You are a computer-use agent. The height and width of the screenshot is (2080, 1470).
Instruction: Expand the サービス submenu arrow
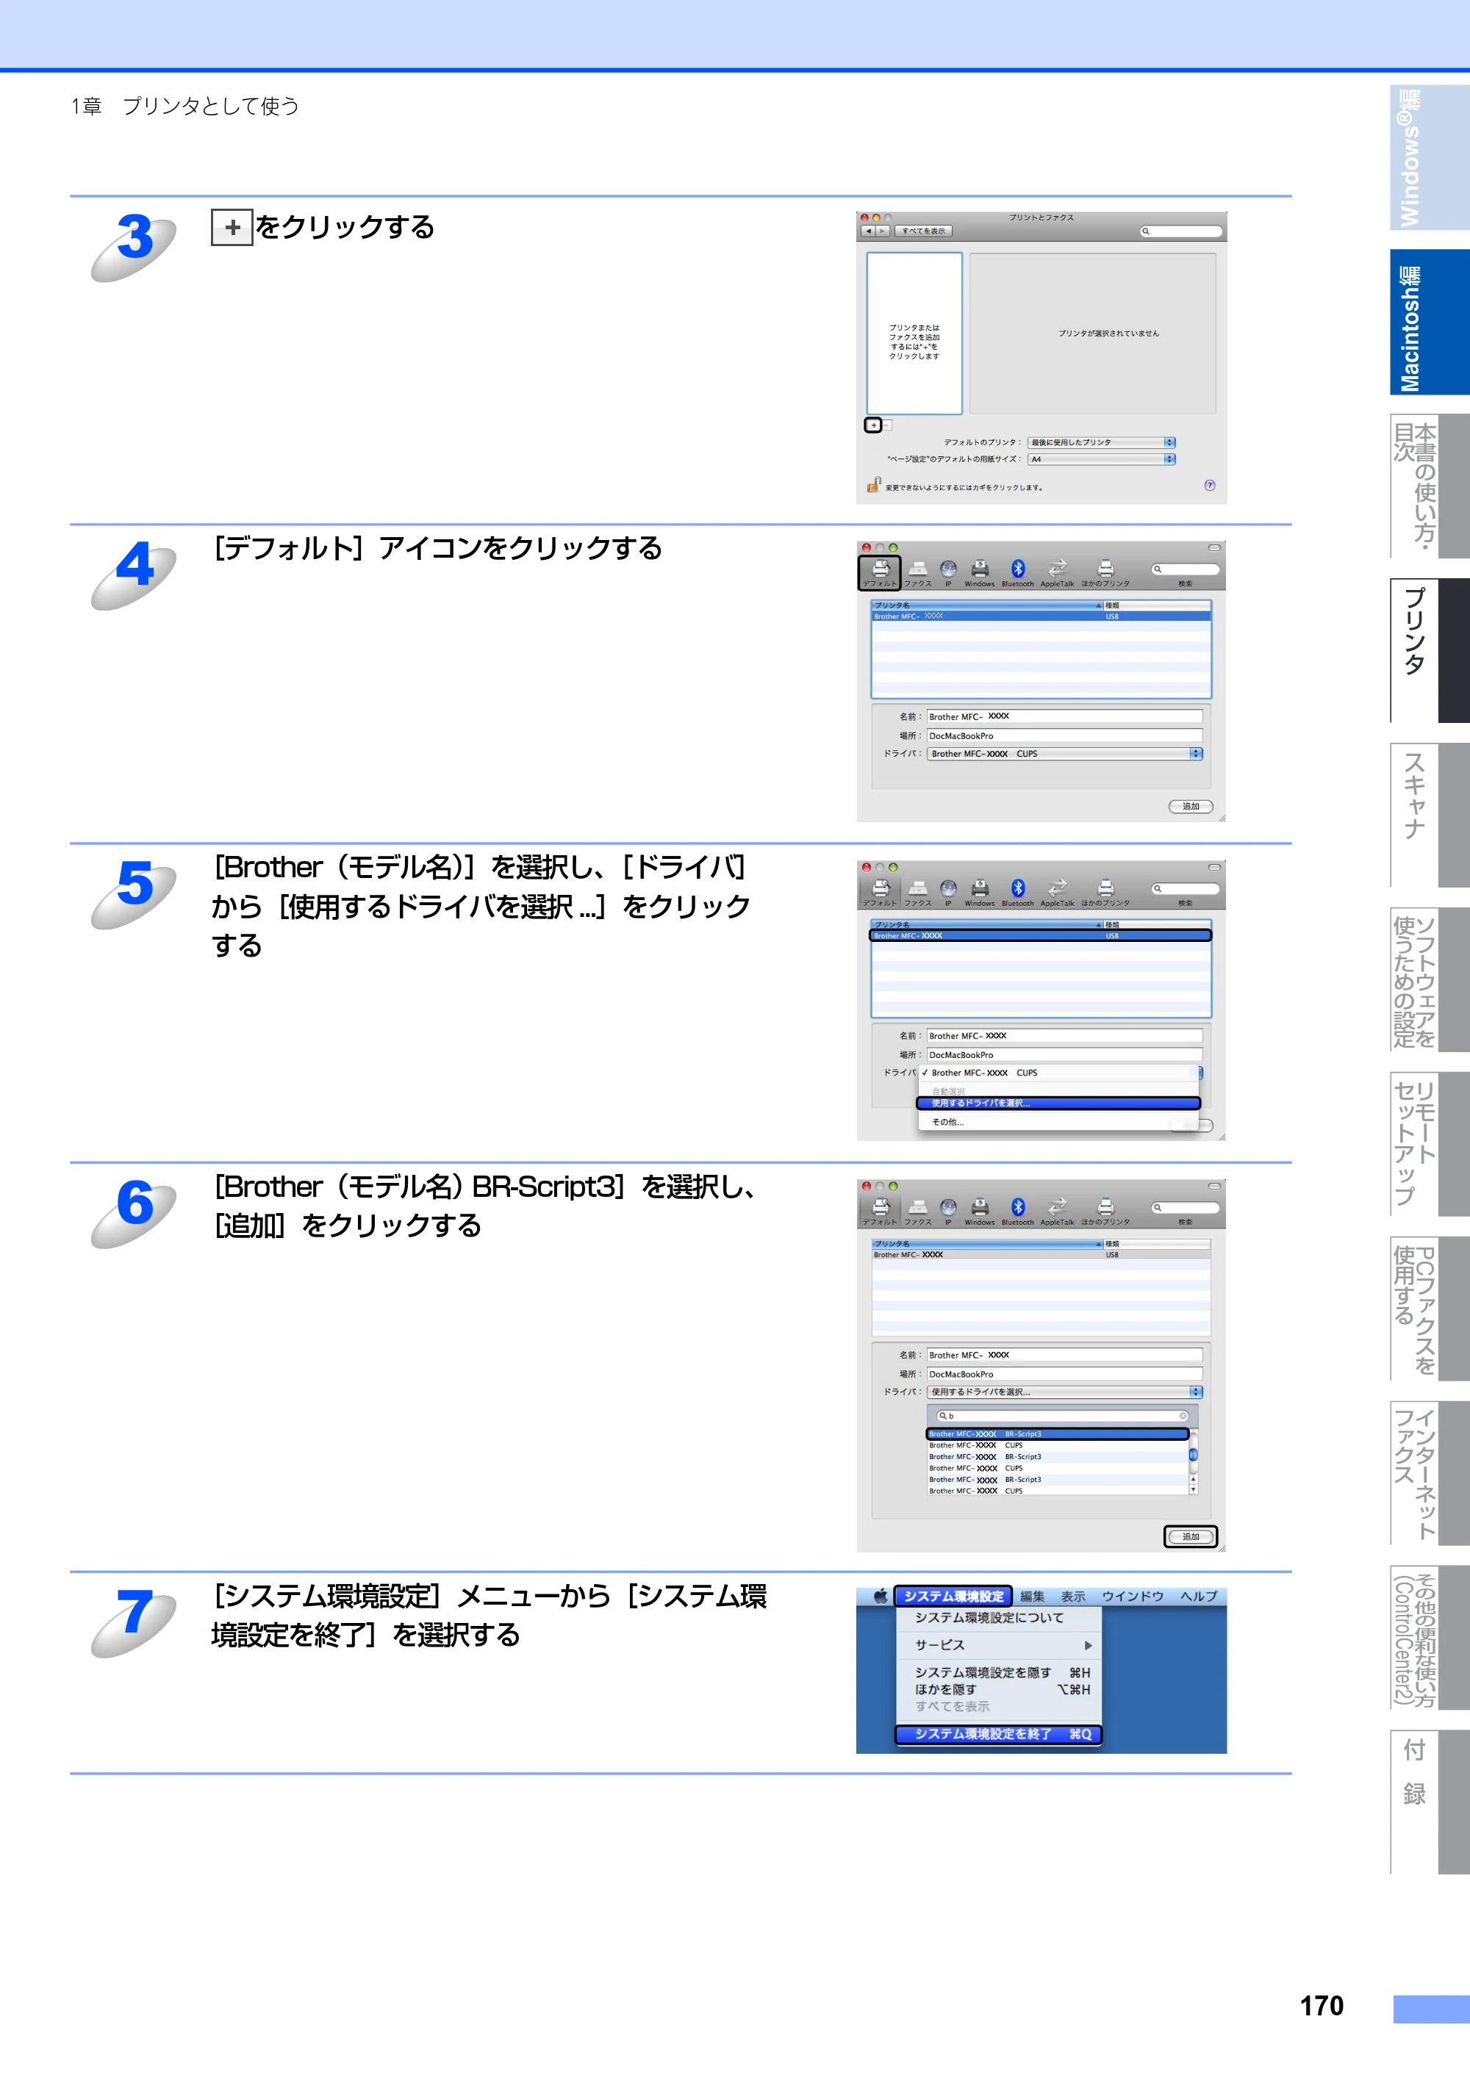pyautogui.click(x=1088, y=1645)
